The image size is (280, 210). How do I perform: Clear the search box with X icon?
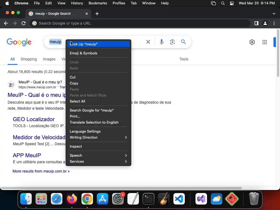click(148, 42)
